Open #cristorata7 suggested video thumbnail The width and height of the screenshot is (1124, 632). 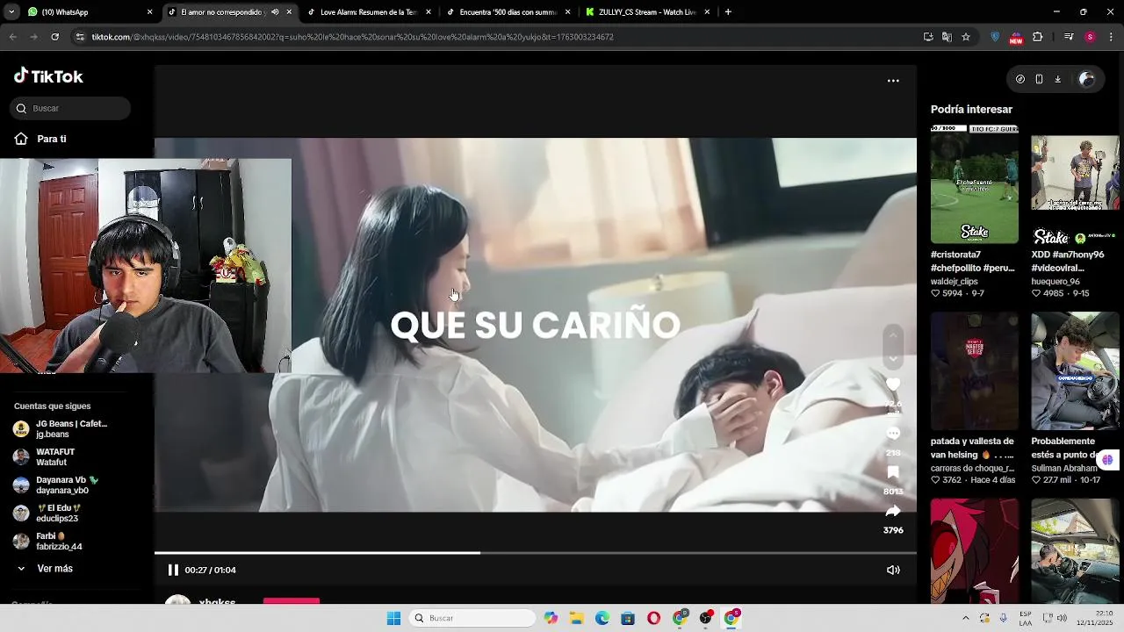[x=975, y=184]
